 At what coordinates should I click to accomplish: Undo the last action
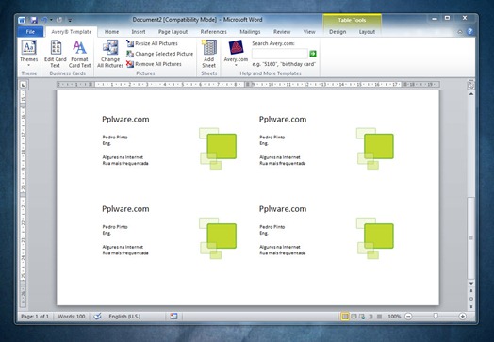44,20
